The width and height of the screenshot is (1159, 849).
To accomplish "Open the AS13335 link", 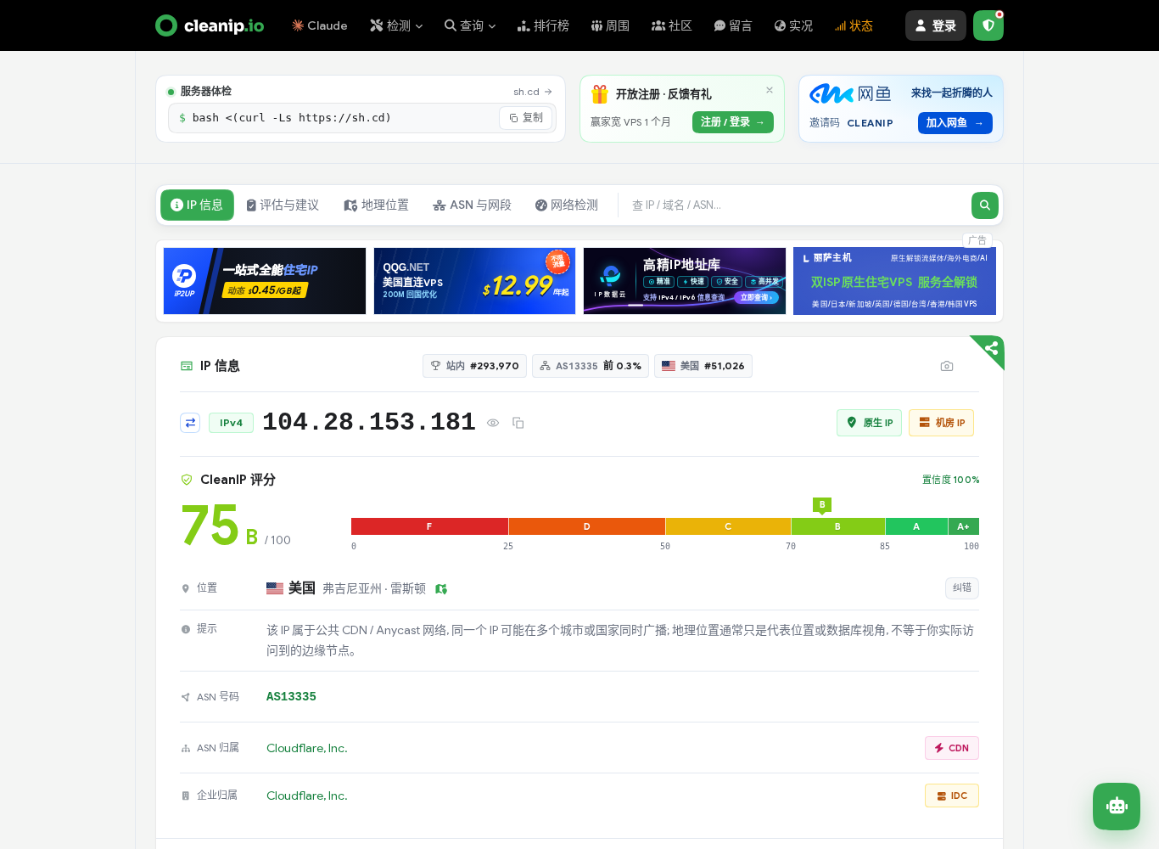I will [x=291, y=697].
